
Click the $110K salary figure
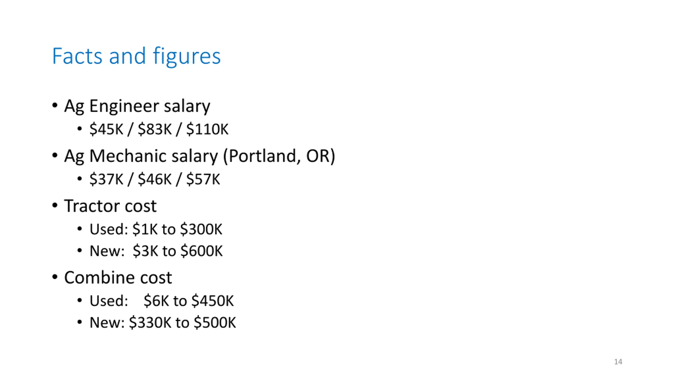[207, 129]
